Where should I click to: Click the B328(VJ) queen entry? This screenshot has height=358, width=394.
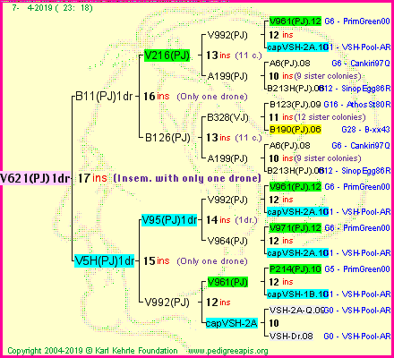[x=227, y=117]
